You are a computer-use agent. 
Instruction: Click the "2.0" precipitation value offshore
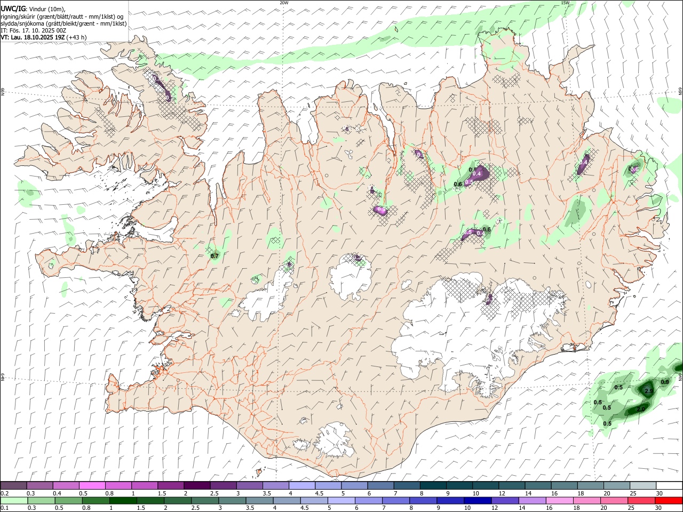(641, 410)
